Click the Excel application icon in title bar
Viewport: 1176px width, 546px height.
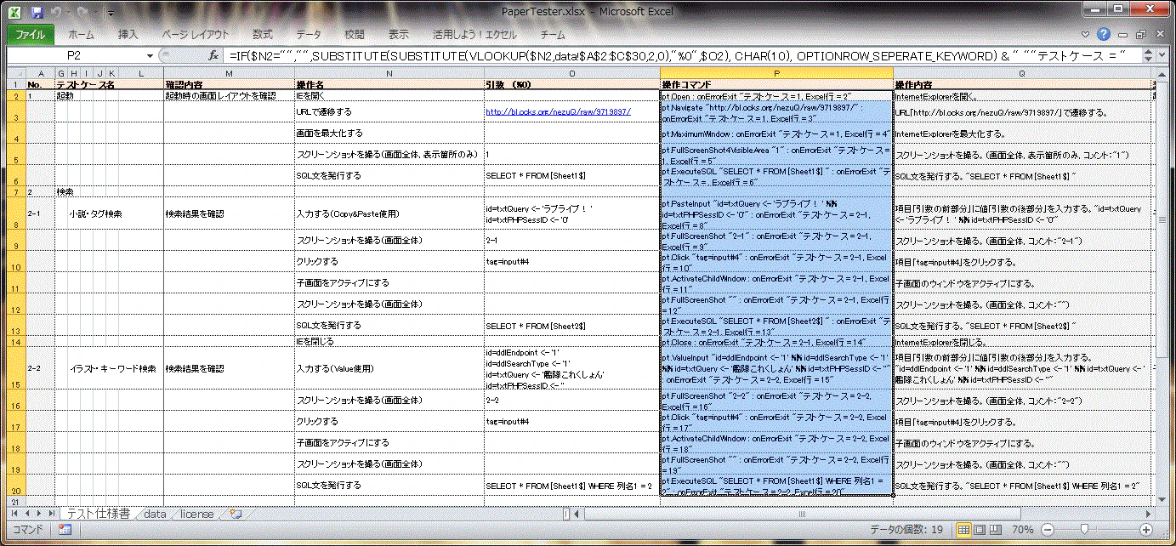14,13
